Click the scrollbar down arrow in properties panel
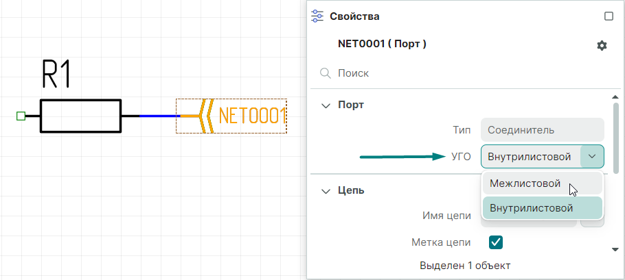The width and height of the screenshot is (625, 280). click(x=615, y=250)
